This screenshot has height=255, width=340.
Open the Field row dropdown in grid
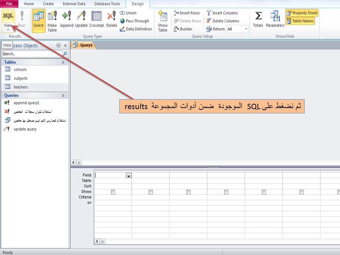[129, 175]
